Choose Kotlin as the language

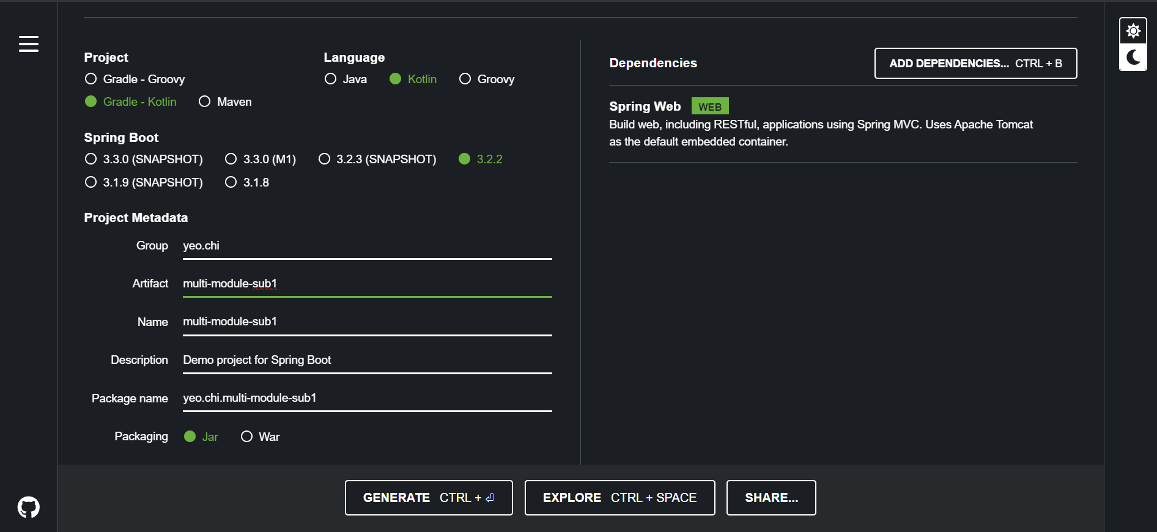coord(413,79)
